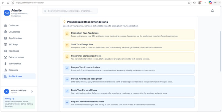Reload the page with refresh button
The height and width of the screenshot is (112, 222).
pos(8,3)
